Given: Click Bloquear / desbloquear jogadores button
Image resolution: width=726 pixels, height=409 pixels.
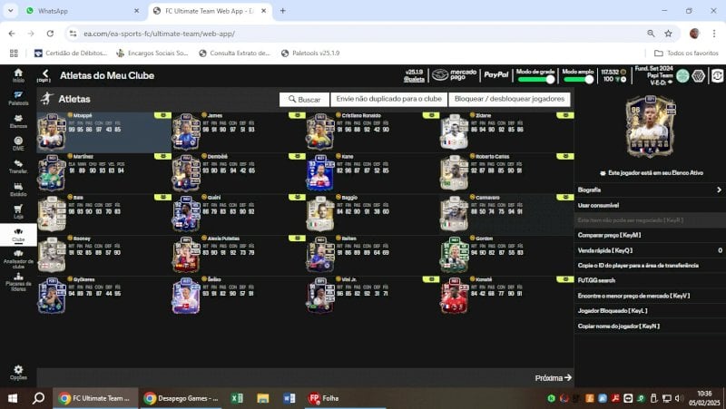Looking at the screenshot, I should coord(509,99).
